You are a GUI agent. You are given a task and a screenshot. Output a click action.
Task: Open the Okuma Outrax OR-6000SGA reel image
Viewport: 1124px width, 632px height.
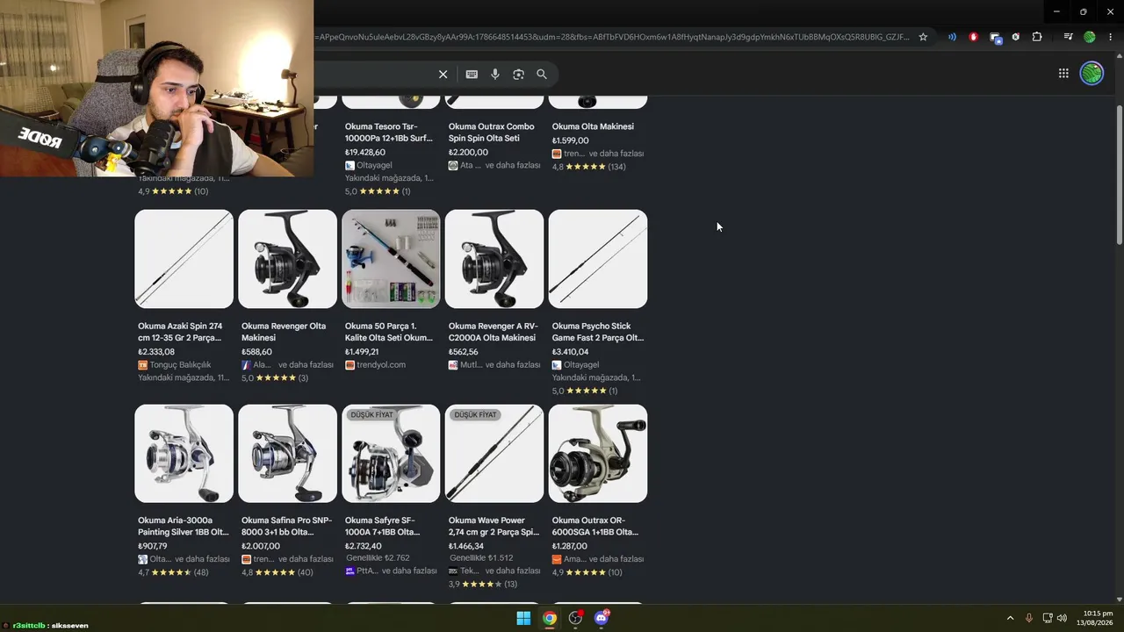coord(598,454)
